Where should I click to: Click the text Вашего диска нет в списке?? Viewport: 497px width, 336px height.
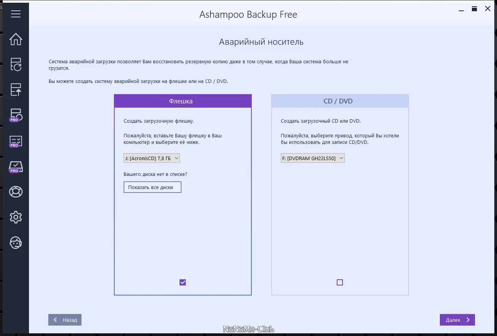155,174
